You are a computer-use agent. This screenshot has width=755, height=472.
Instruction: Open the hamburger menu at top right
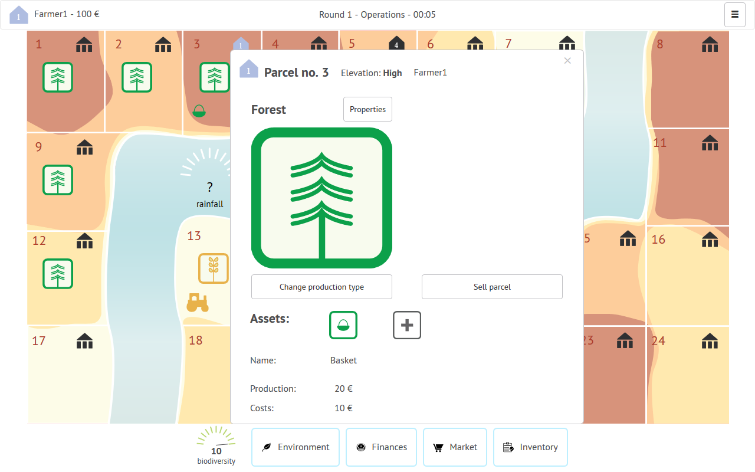pos(734,15)
